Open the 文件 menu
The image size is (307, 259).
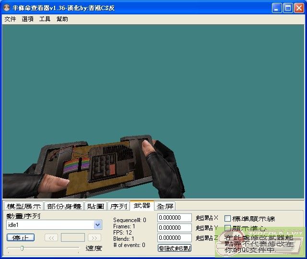10,19
